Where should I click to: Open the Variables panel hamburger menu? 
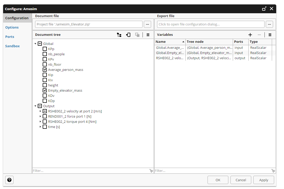pyautogui.click(x=270, y=35)
